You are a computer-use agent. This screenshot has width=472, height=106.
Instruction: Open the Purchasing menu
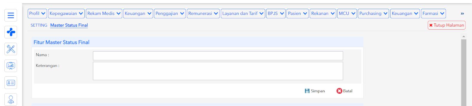tap(373, 13)
